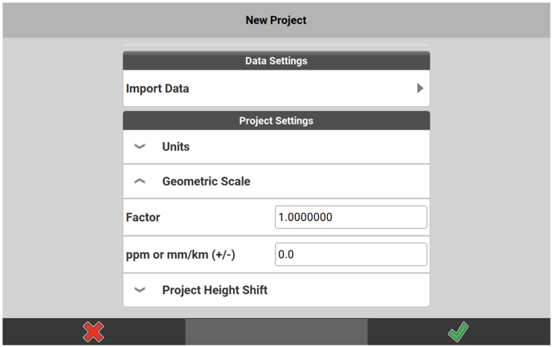Click the Geometric Scale section label
Screen dimensions: 553x347
pyautogui.click(x=206, y=182)
